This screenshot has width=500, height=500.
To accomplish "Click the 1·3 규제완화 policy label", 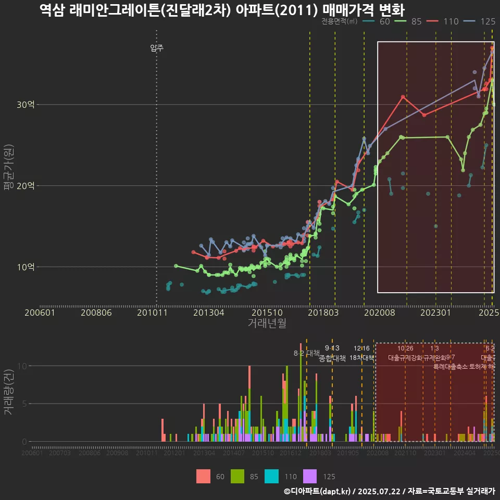I will (434, 353).
